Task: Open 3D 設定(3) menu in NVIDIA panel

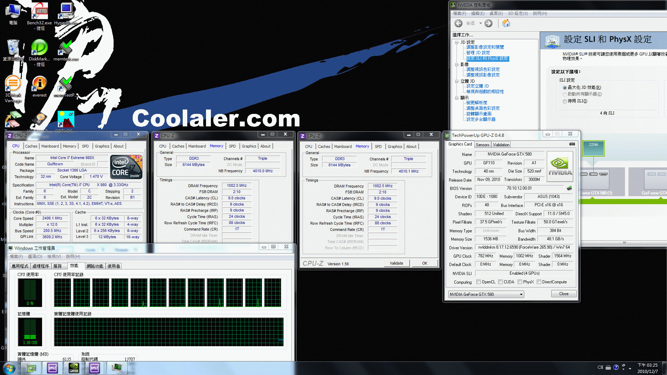Action: click(x=517, y=14)
